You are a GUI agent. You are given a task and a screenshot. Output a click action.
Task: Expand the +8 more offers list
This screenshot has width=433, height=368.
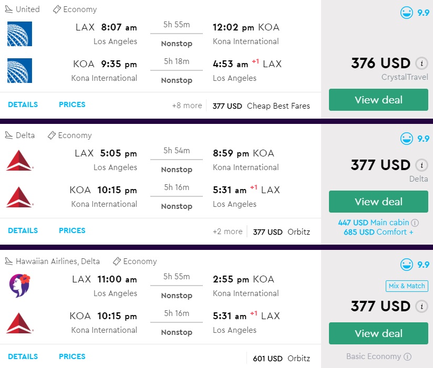[x=187, y=106]
